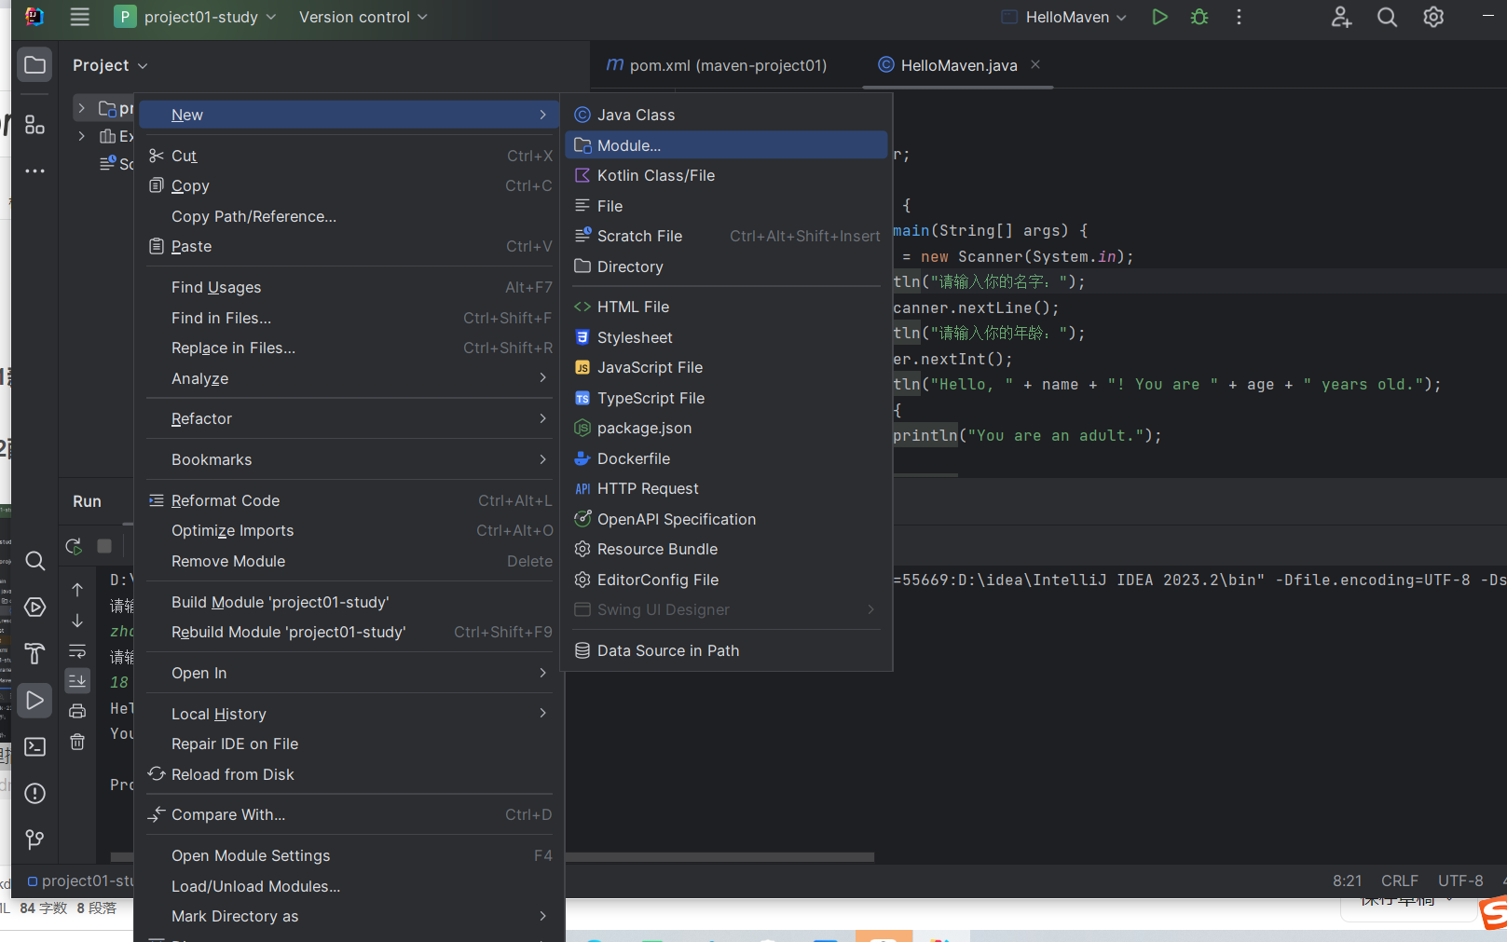This screenshot has height=942, width=1507.
Task: Open HelloMaven run configuration dropdown
Action: coord(1064,17)
